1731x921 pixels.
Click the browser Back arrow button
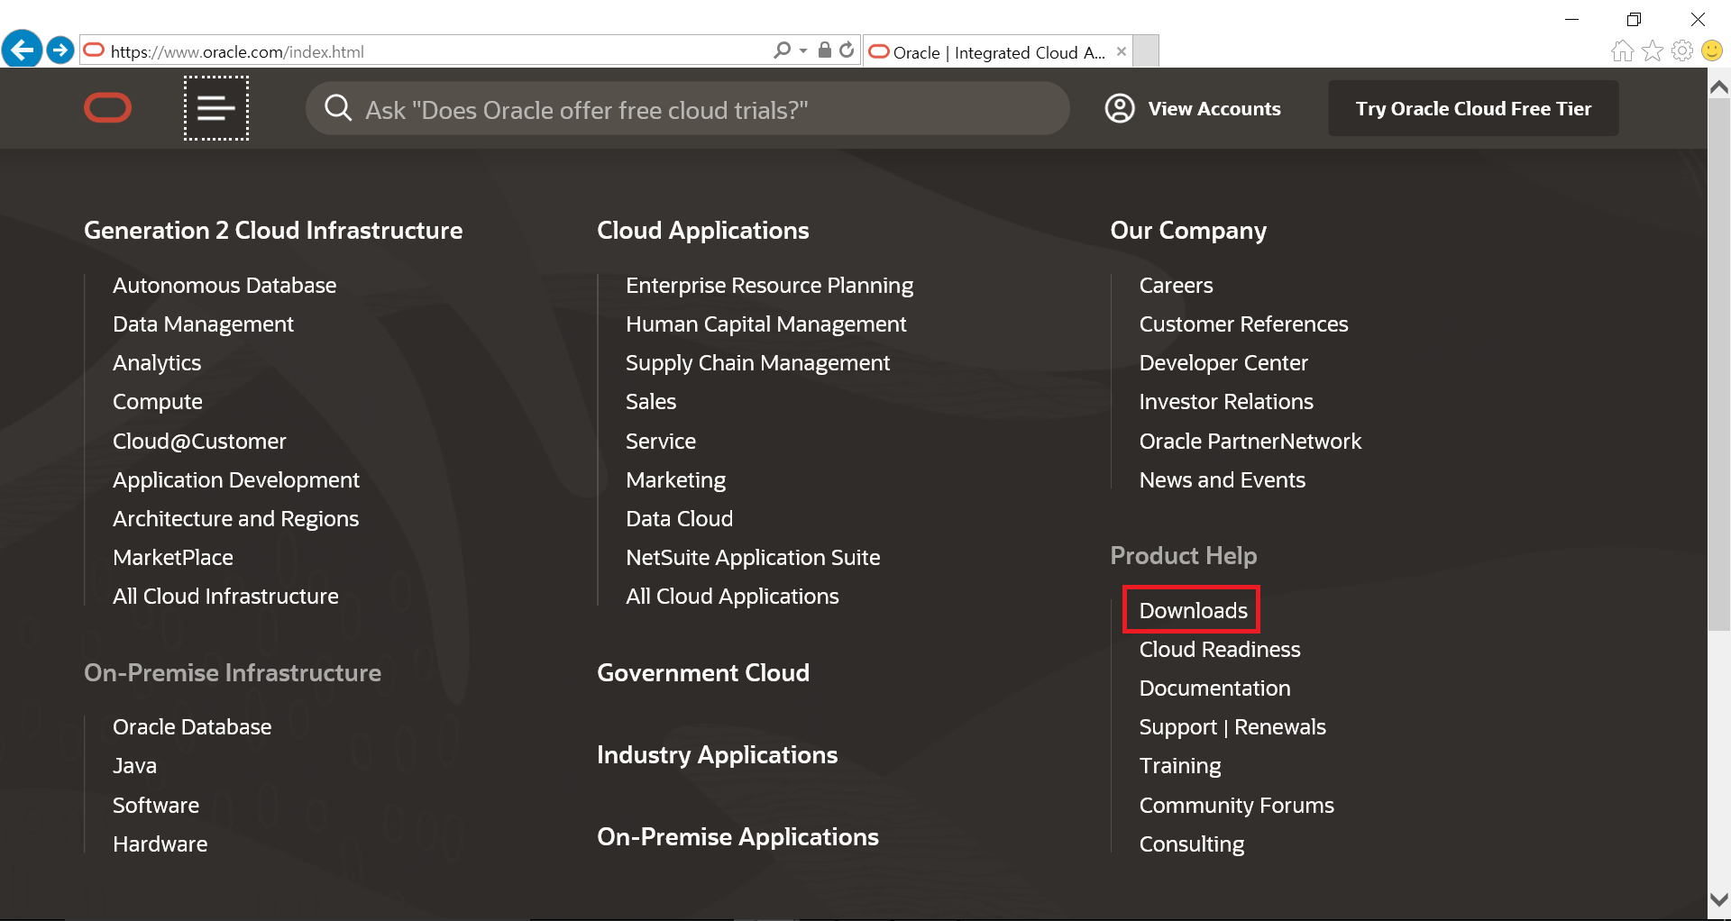tap(22, 50)
